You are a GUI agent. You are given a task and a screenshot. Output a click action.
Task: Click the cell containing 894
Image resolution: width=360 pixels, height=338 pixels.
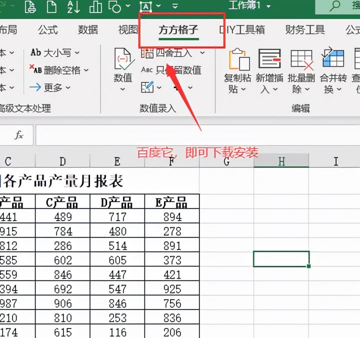click(172, 216)
